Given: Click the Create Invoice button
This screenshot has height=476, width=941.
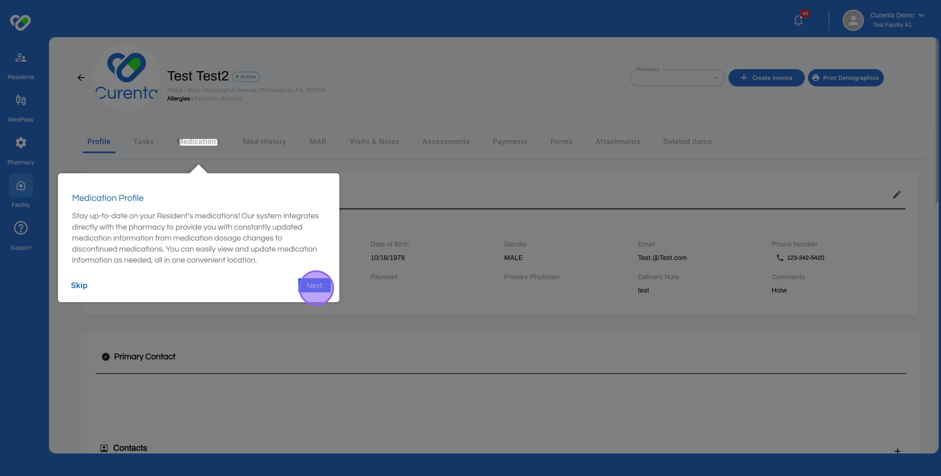Looking at the screenshot, I should coord(766,78).
